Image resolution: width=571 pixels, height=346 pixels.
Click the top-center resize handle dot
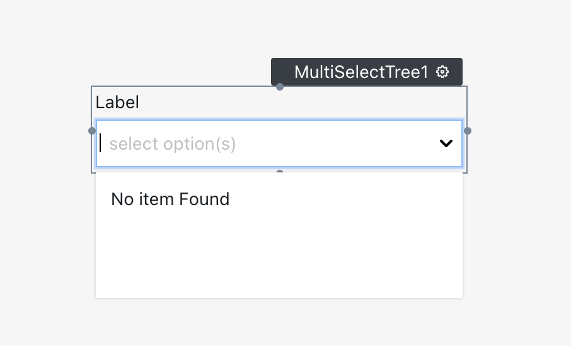click(280, 87)
